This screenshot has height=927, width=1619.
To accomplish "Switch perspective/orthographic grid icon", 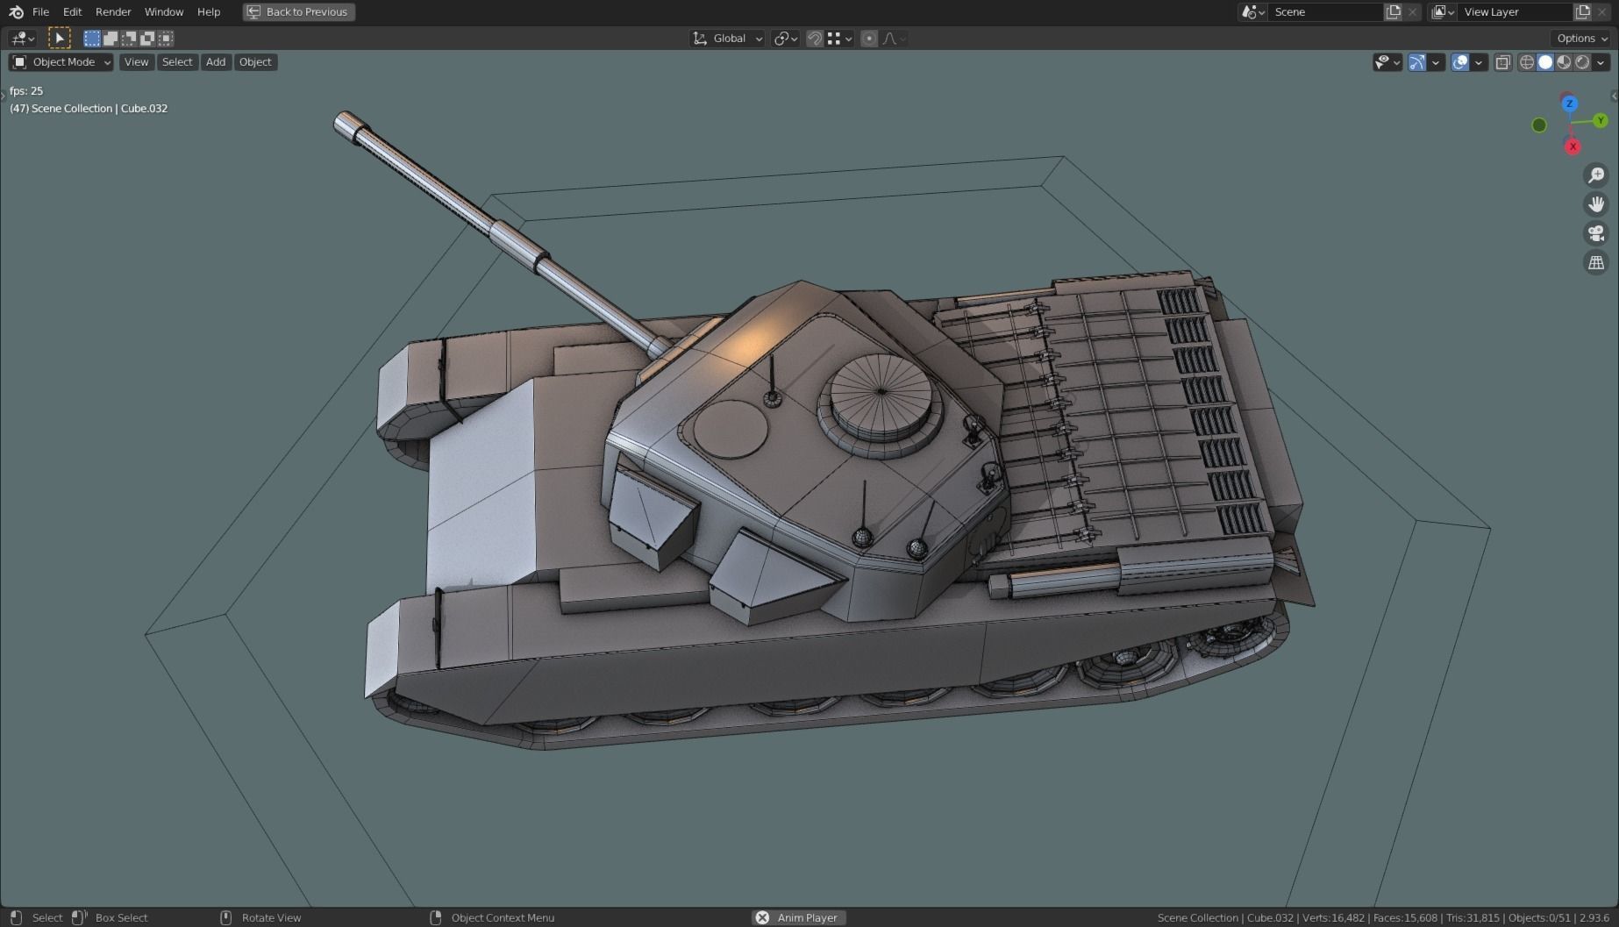I will 1596,262.
